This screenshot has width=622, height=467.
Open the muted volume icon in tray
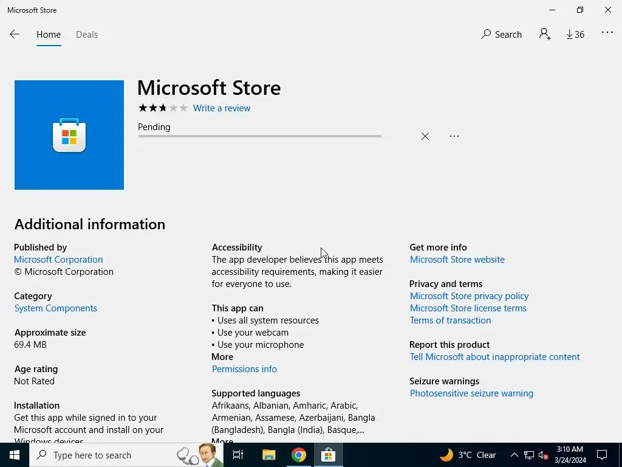pos(543,455)
